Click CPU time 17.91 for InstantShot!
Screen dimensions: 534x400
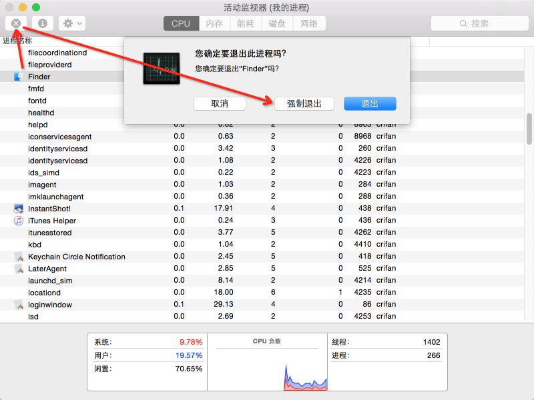pos(224,208)
